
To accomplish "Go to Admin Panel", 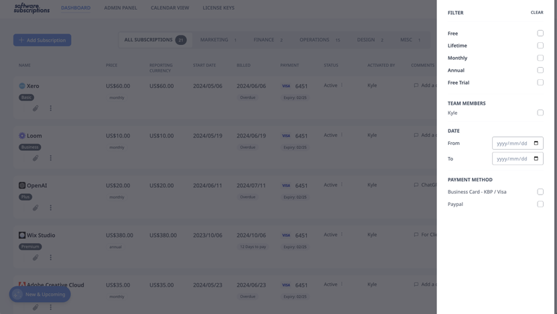I will point(121,8).
